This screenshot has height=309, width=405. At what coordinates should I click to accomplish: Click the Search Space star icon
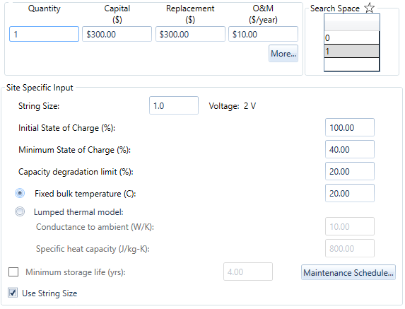370,8
